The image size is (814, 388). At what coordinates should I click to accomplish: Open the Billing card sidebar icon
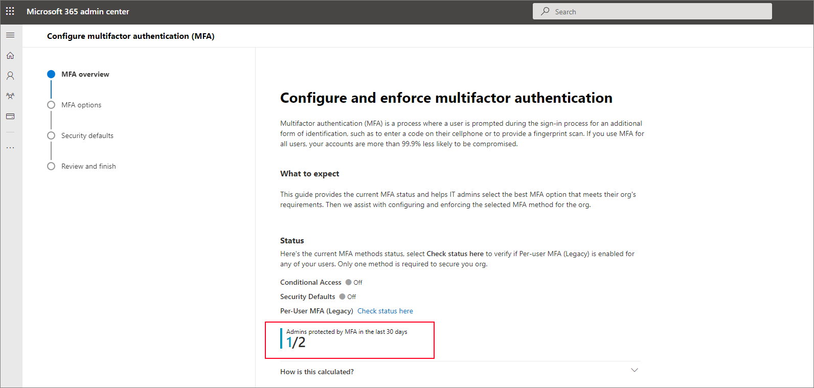pos(10,117)
